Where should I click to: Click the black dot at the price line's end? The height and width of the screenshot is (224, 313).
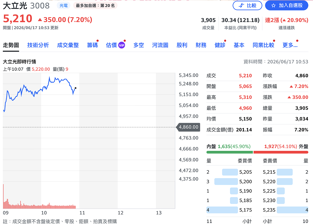75,88
